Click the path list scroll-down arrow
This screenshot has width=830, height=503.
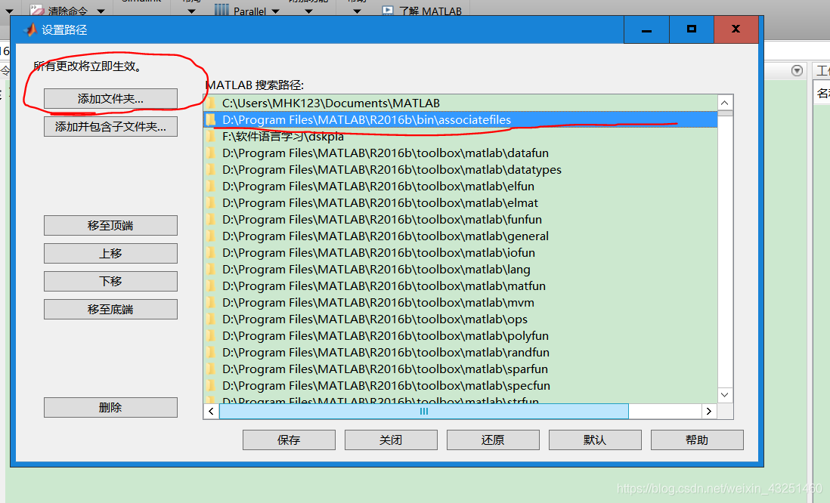pos(725,395)
